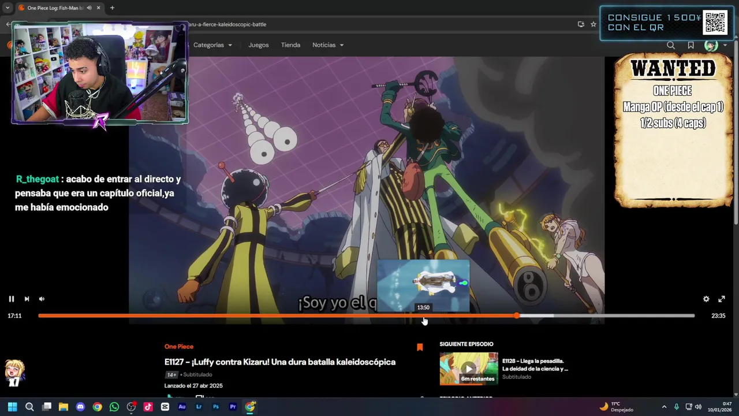
Task: Open Adobe Audition from the taskbar
Action: point(182,407)
